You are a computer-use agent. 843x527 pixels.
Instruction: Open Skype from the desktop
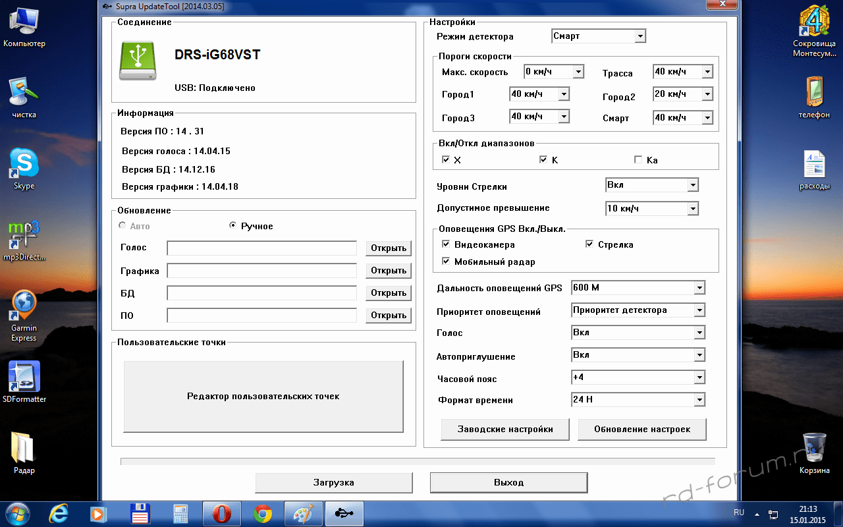click(x=24, y=165)
